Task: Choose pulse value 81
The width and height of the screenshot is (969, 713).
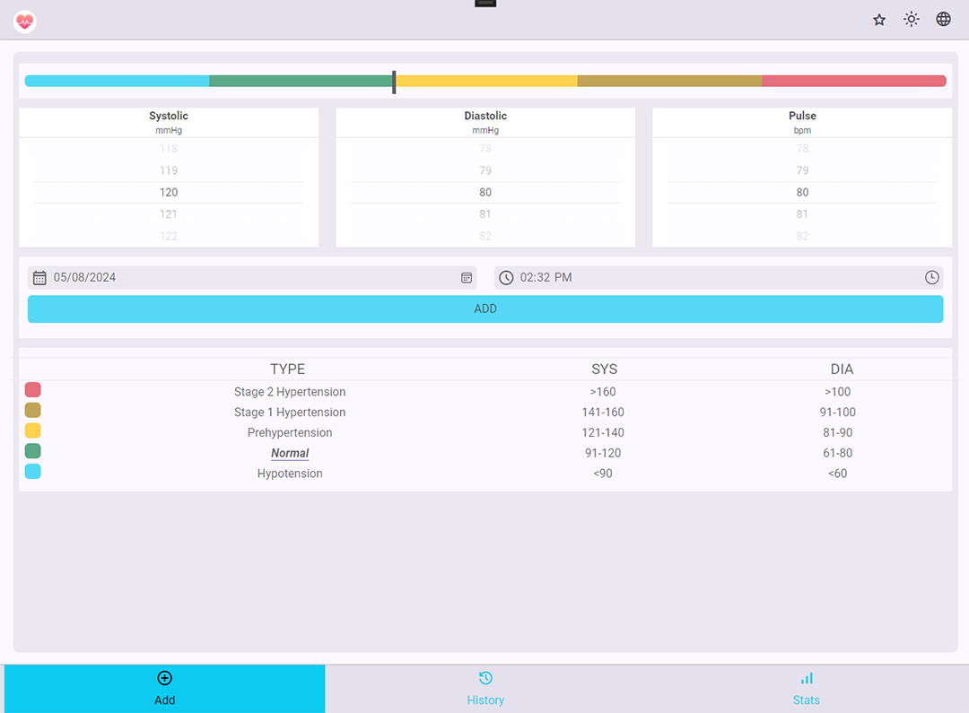Action: [802, 214]
